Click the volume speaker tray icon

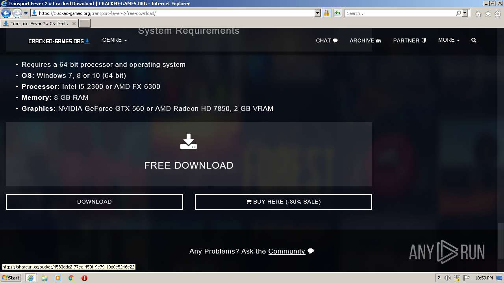(x=448, y=278)
